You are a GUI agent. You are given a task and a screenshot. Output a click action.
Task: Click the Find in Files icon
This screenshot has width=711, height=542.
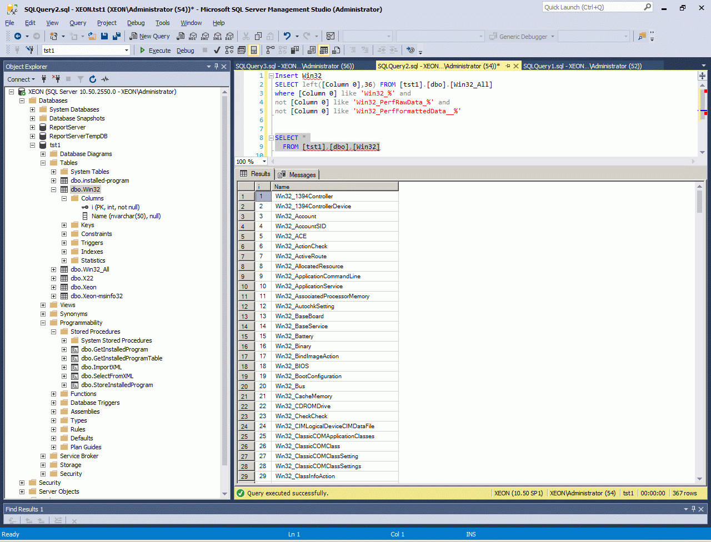click(x=642, y=36)
